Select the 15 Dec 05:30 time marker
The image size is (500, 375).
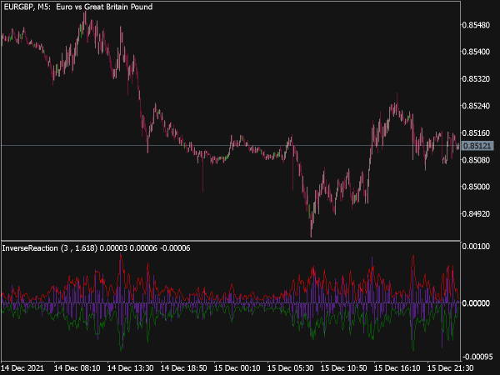(290, 368)
